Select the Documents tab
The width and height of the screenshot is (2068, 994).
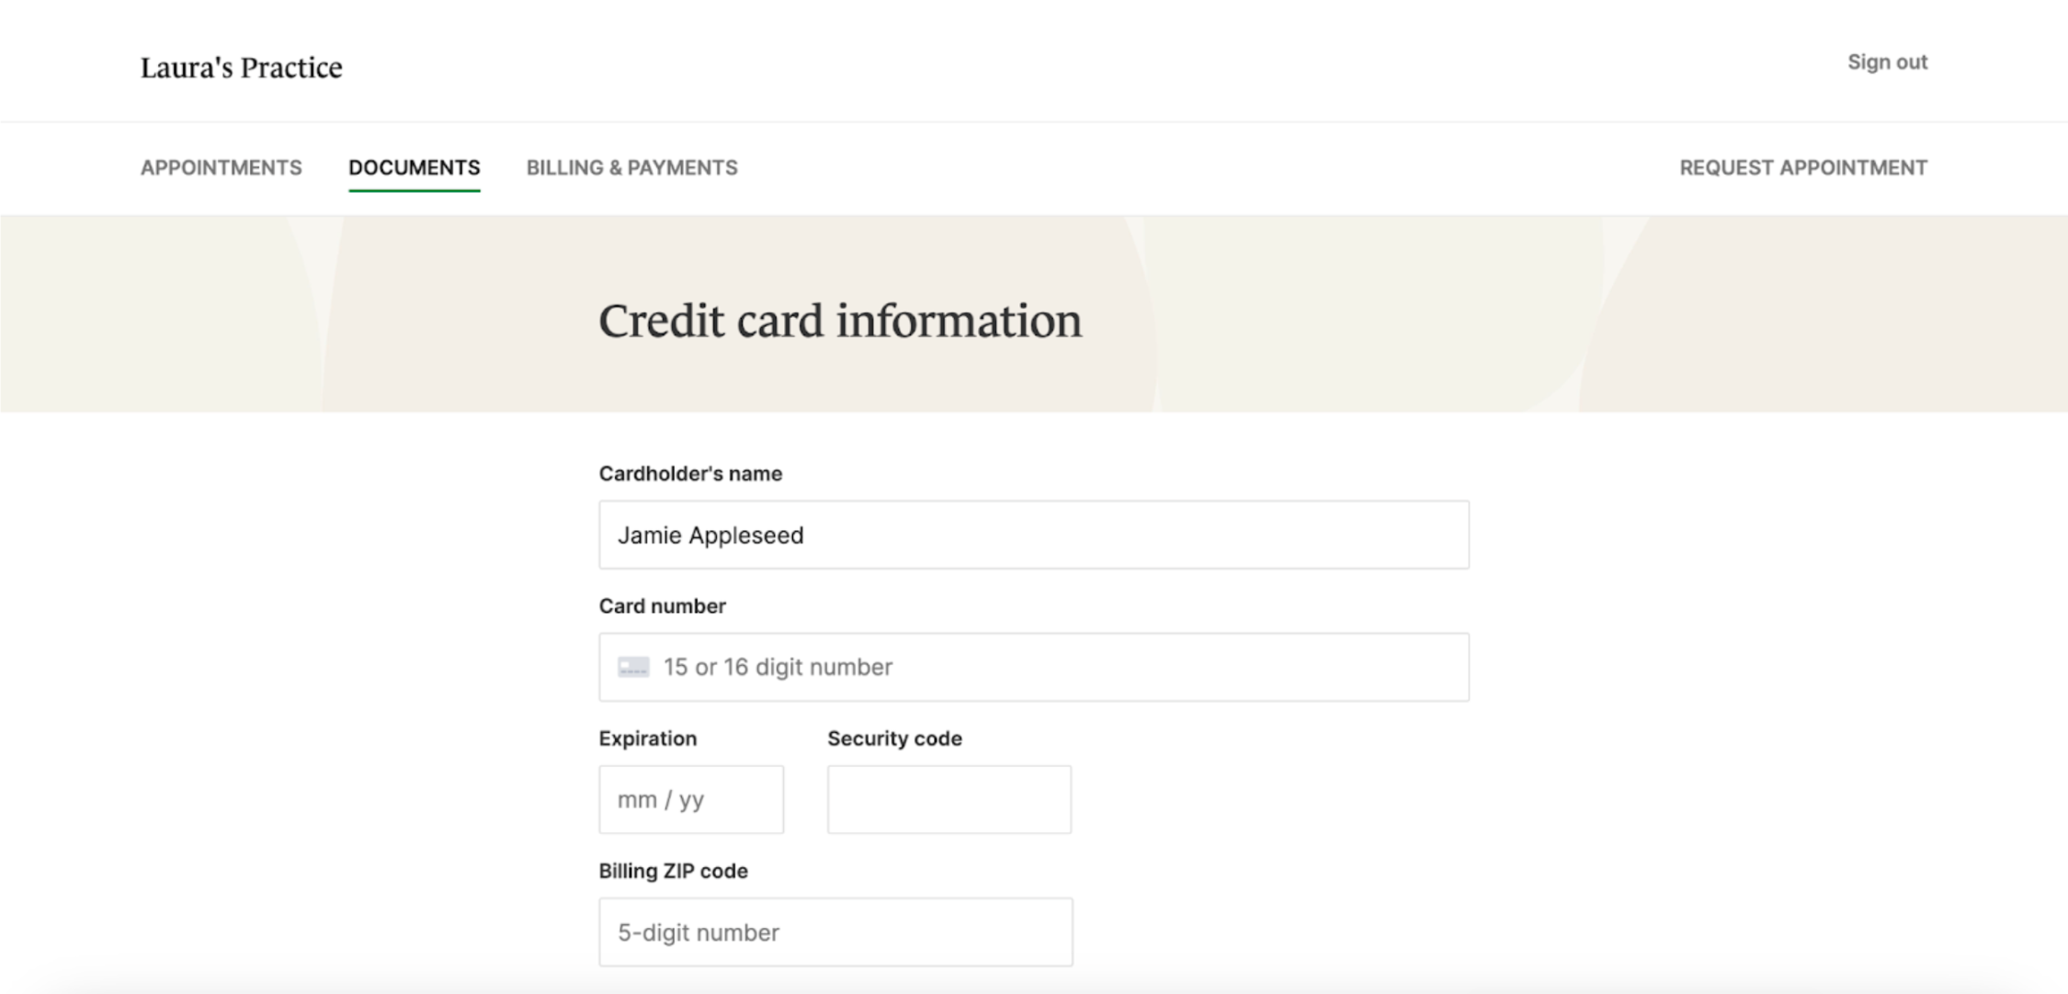pyautogui.click(x=414, y=167)
